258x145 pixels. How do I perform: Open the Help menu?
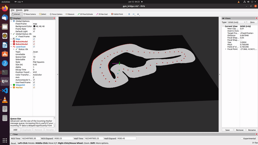click(x=26, y=10)
